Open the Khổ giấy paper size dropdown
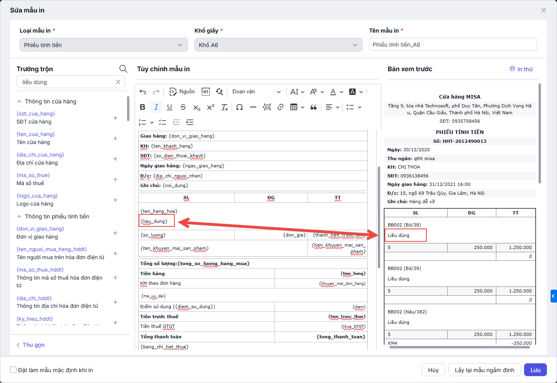The image size is (557, 383). [278, 45]
